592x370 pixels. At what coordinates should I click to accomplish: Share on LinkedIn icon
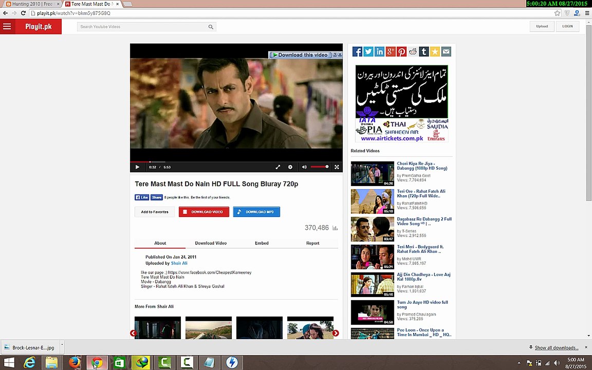379,52
